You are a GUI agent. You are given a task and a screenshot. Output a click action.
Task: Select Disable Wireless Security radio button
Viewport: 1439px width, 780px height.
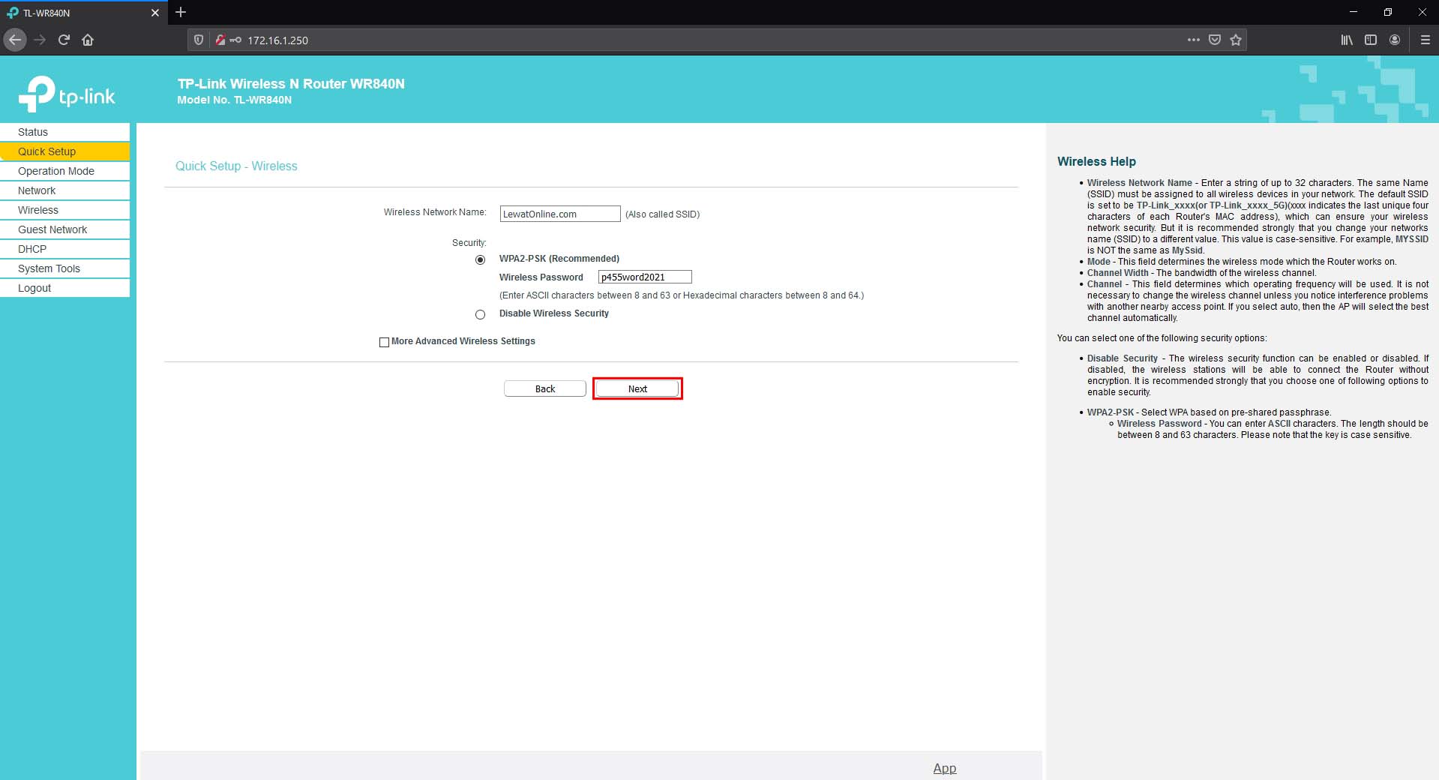[x=480, y=314]
